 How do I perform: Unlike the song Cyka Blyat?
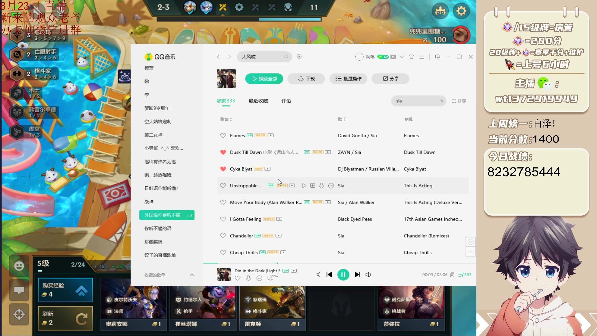pyautogui.click(x=223, y=169)
